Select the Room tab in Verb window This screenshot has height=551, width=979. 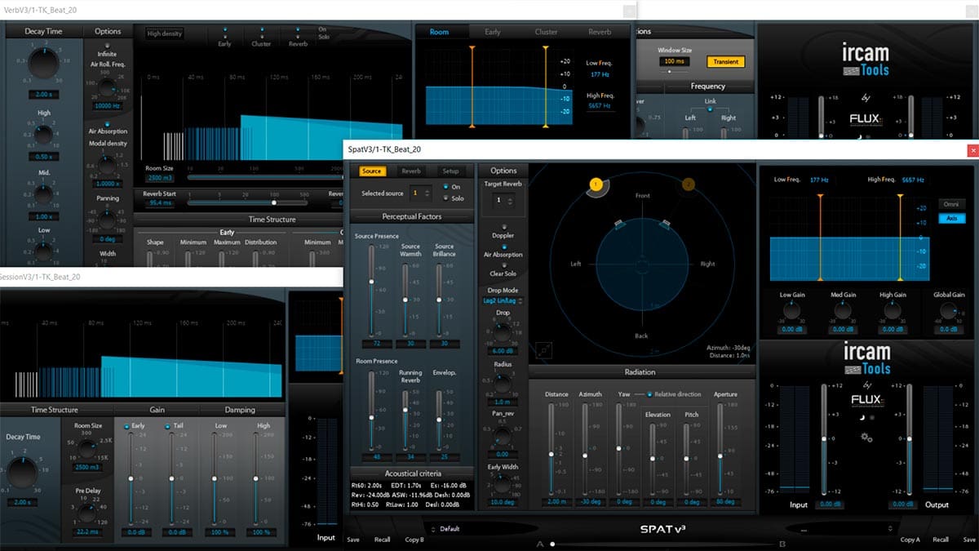(440, 32)
